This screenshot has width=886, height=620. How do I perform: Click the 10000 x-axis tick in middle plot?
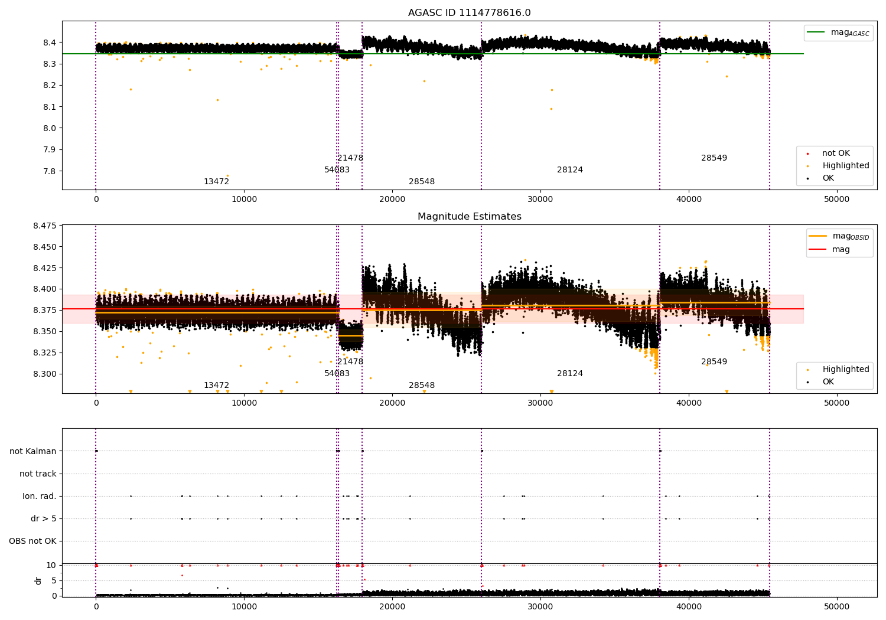(244, 403)
